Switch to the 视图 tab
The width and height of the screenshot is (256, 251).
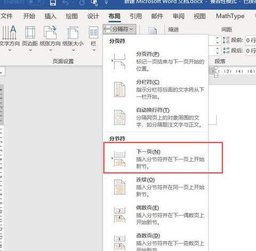(200, 16)
